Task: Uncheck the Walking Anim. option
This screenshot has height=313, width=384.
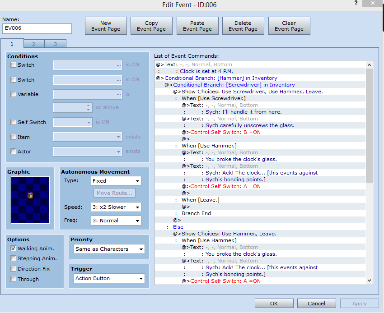Action: [13, 249]
